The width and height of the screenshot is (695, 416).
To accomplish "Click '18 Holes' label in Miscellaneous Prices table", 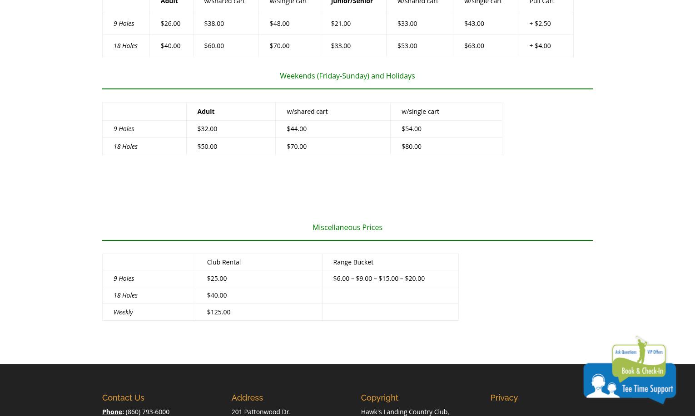I will pos(125,295).
